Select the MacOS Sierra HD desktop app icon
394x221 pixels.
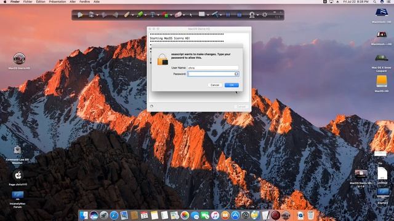click(19, 59)
